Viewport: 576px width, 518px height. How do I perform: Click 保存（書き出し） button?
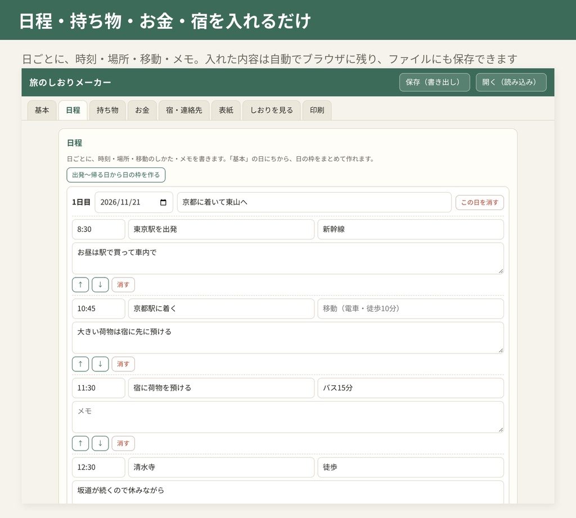click(x=435, y=82)
